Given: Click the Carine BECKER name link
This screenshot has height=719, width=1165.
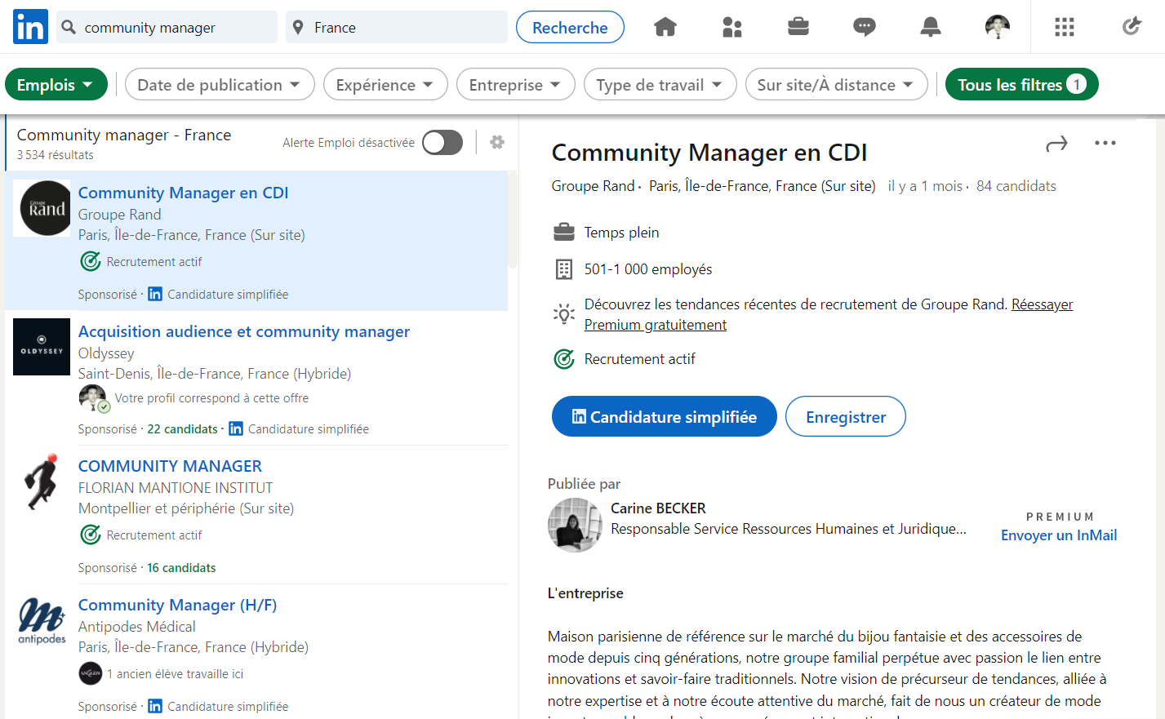Looking at the screenshot, I should click(658, 508).
